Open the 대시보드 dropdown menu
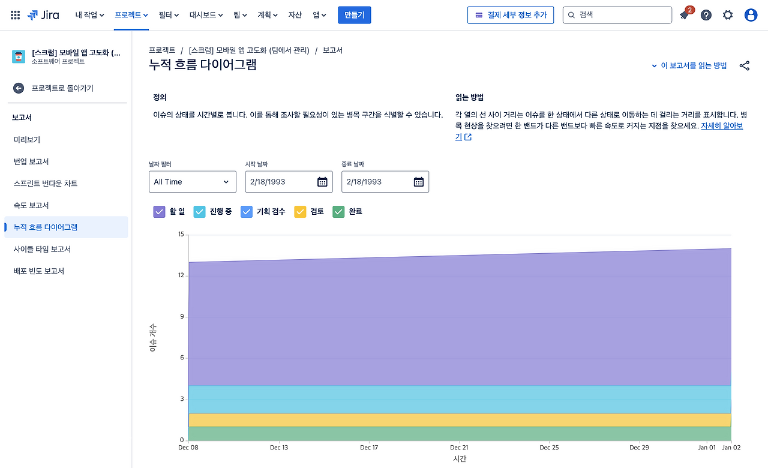Image resolution: width=768 pixels, height=468 pixels. point(204,14)
